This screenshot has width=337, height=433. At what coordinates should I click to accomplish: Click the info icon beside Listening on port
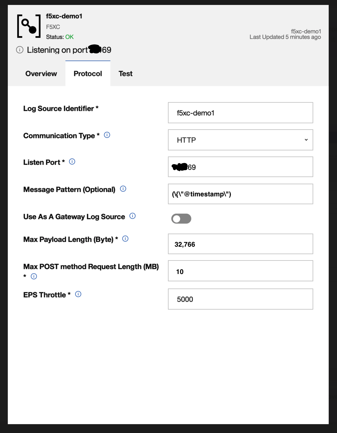[x=20, y=50]
